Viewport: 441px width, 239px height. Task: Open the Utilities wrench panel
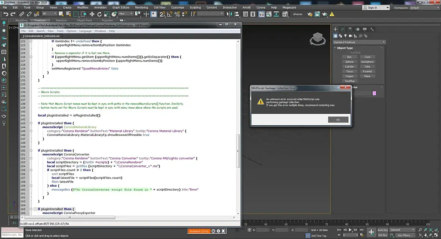[372, 29]
